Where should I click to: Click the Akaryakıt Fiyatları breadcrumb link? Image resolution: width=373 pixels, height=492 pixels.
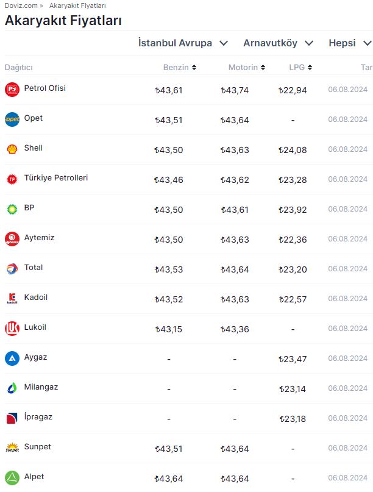click(x=77, y=5)
